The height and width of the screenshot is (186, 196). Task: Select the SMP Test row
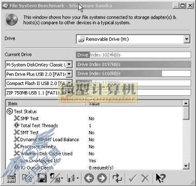pyautogui.click(x=94, y=119)
